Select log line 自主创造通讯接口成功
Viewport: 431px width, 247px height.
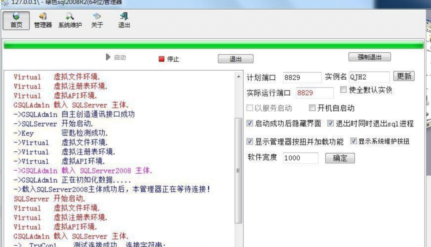click(74, 114)
